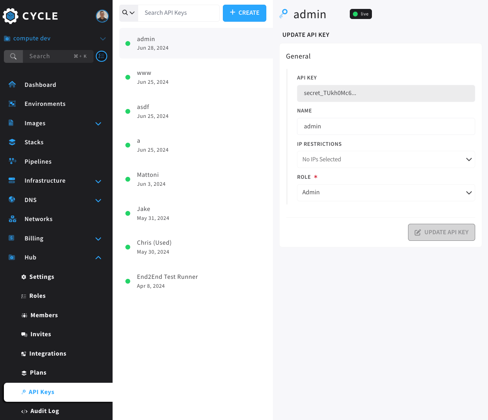Click the Plans stack icon
The image size is (488, 420).
pyautogui.click(x=24, y=373)
